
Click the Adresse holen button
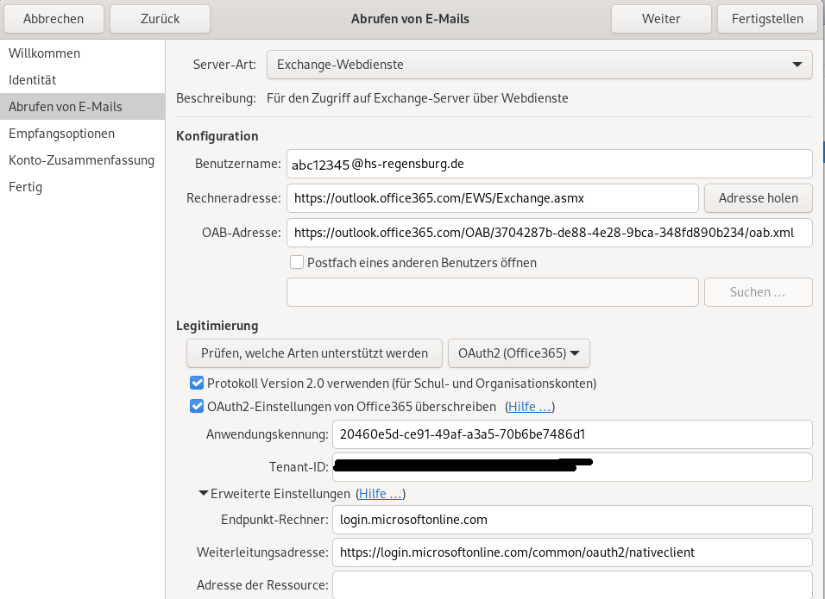(758, 198)
